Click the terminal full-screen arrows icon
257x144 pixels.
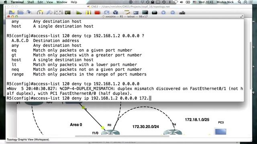coord(242,17)
